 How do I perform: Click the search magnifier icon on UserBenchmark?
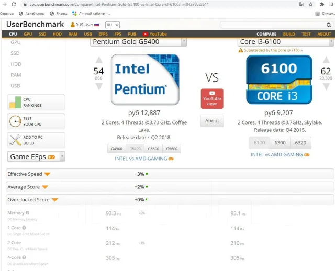click(329, 25)
